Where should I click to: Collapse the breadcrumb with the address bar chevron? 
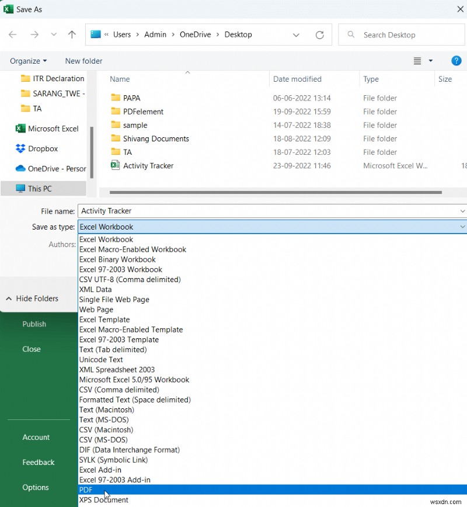coord(296,34)
